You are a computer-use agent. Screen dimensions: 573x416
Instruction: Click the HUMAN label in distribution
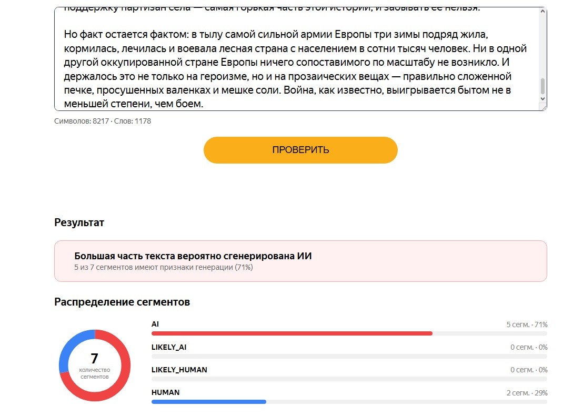tap(166, 392)
